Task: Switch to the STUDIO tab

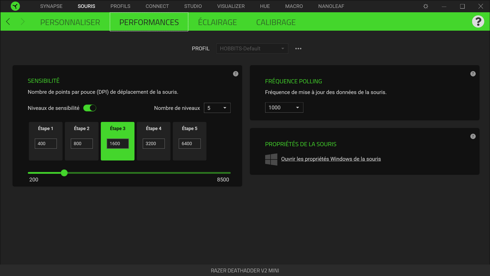Action: pyautogui.click(x=193, y=6)
